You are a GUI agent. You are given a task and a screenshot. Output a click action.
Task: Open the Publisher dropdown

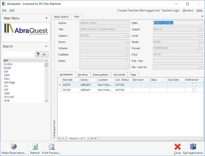pos(128,54)
